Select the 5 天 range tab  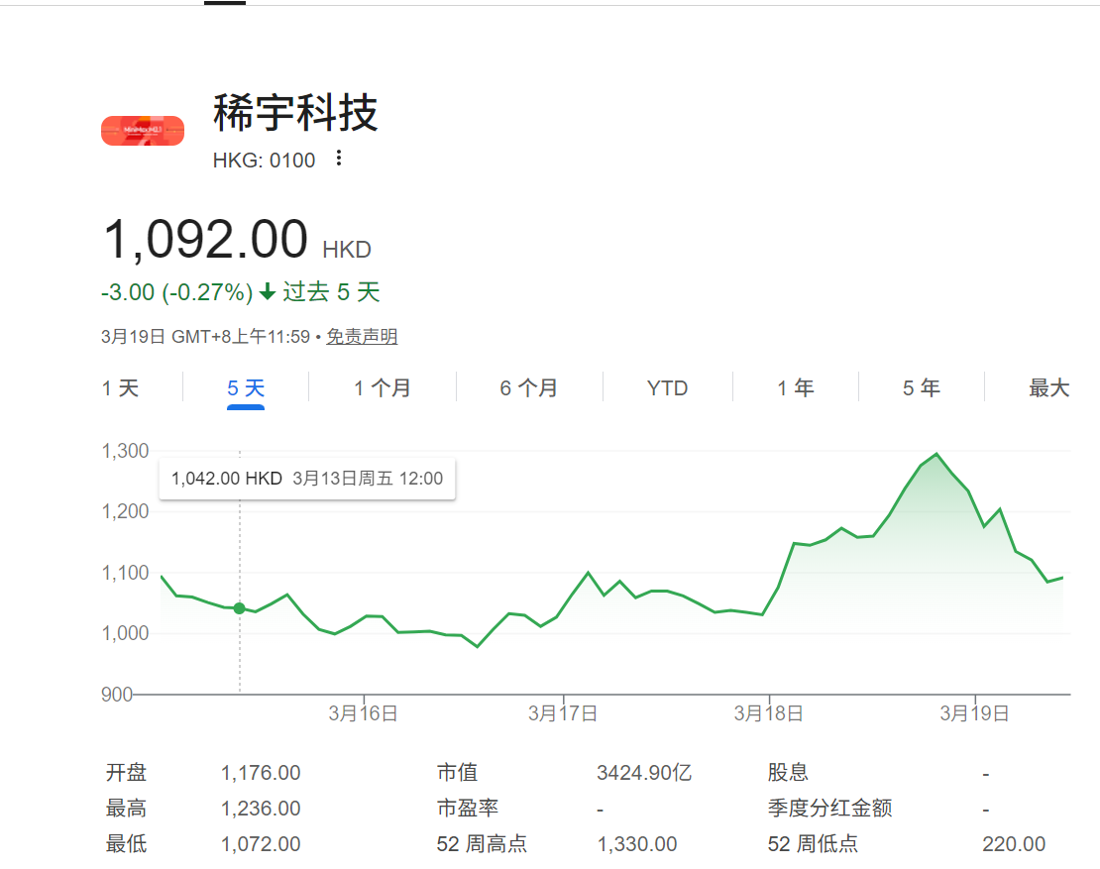coord(246,387)
